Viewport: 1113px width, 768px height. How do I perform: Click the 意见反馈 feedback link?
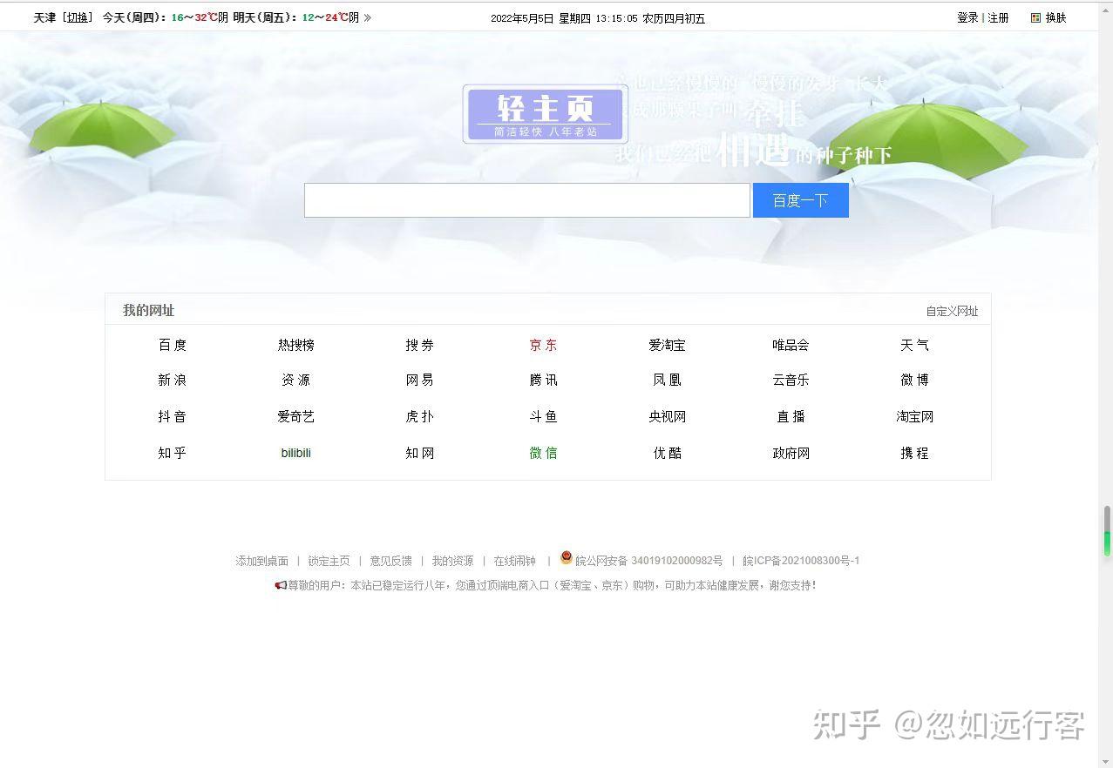coord(390,560)
